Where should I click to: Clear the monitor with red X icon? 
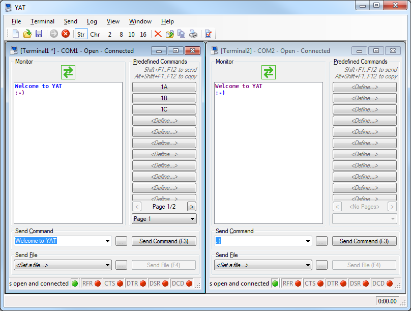click(x=158, y=34)
